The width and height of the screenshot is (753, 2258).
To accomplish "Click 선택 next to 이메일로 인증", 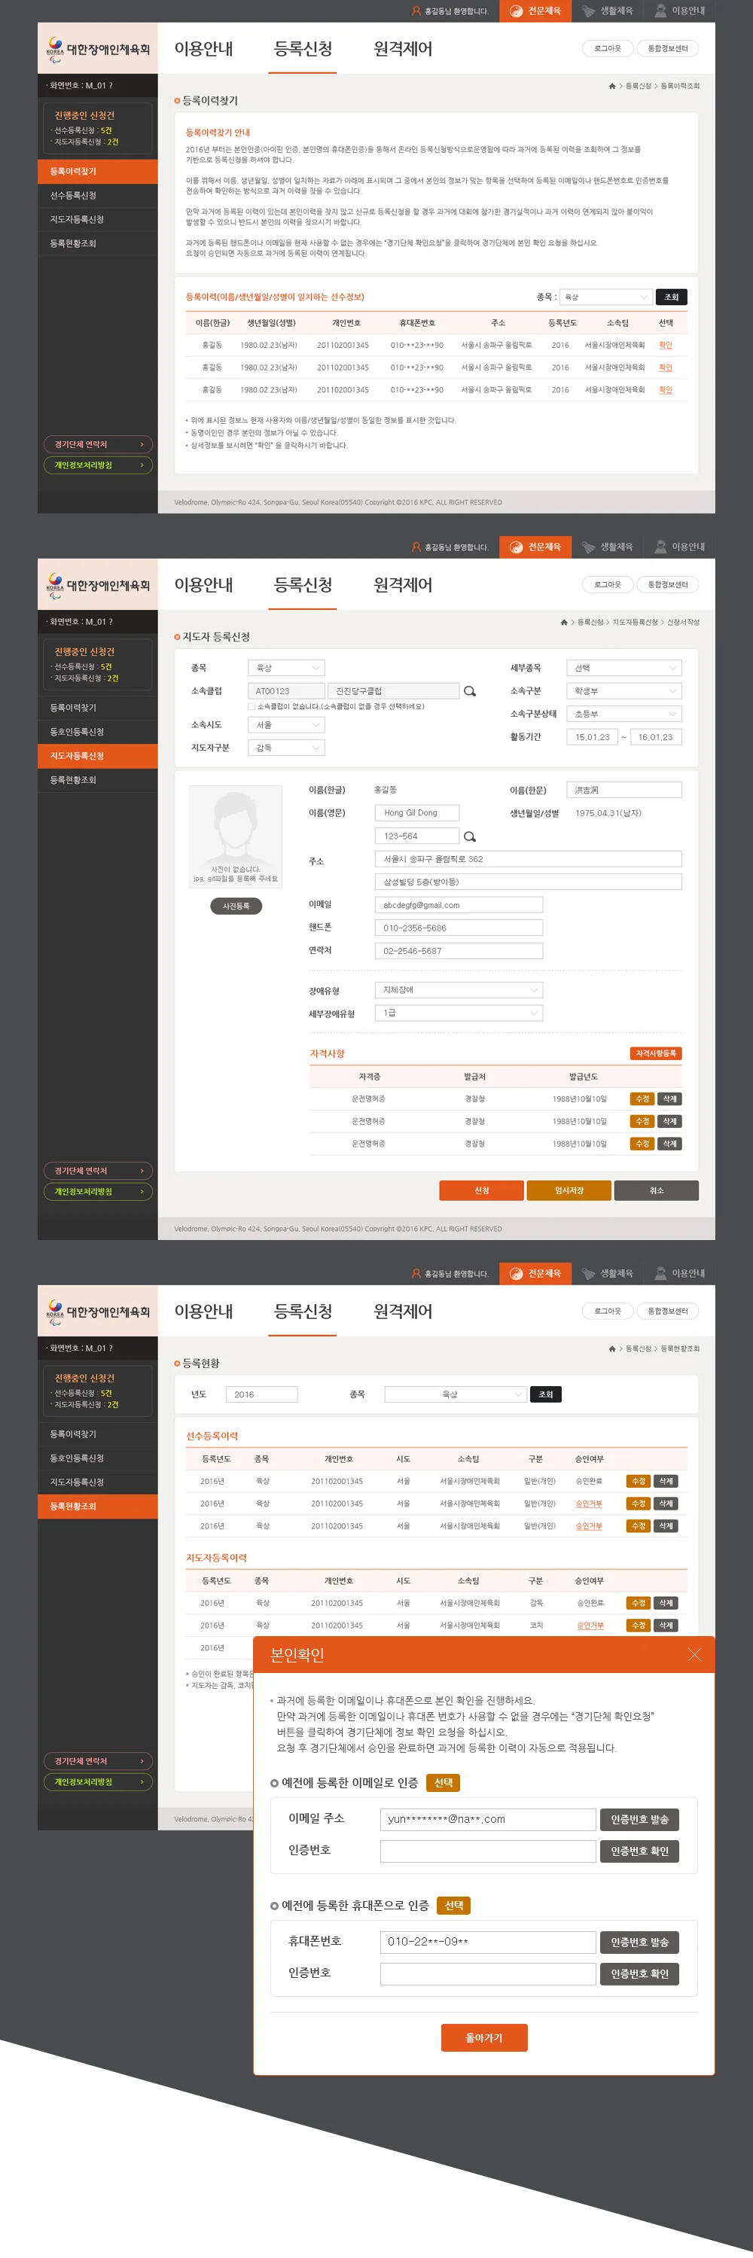I will [444, 1783].
